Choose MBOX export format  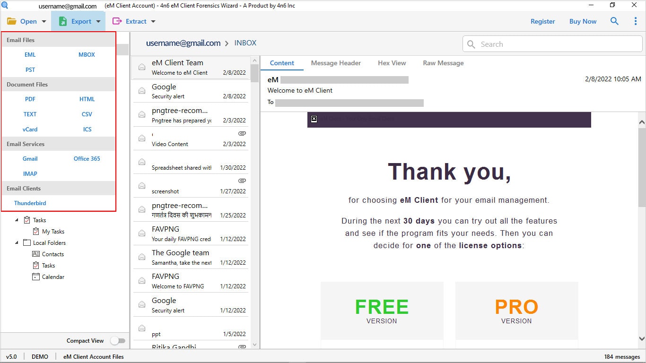(x=87, y=55)
